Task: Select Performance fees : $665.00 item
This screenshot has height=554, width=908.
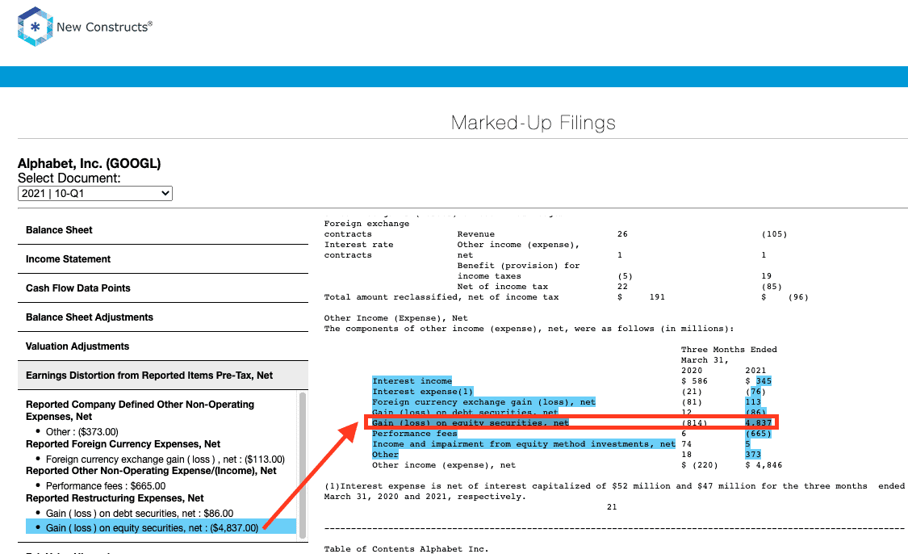Action: 106,486
